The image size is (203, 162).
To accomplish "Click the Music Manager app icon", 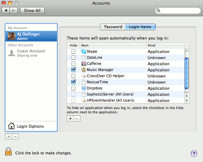I will (x=84, y=70).
